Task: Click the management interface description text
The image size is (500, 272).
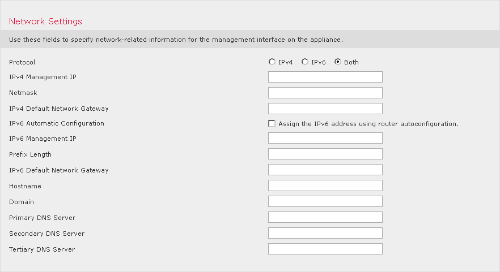Action: point(176,40)
